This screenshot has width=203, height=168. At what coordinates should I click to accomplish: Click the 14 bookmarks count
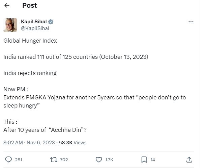153,160
